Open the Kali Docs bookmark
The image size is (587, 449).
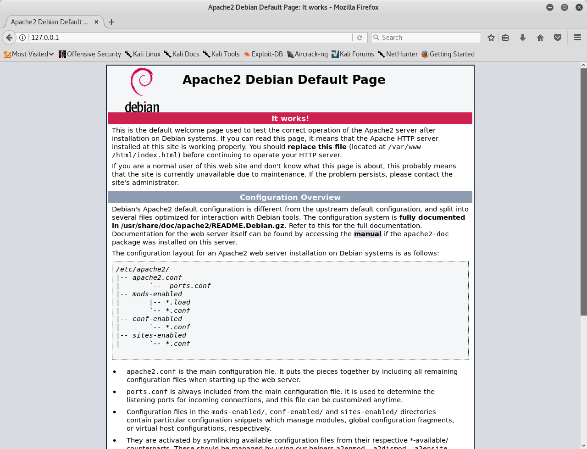(182, 54)
